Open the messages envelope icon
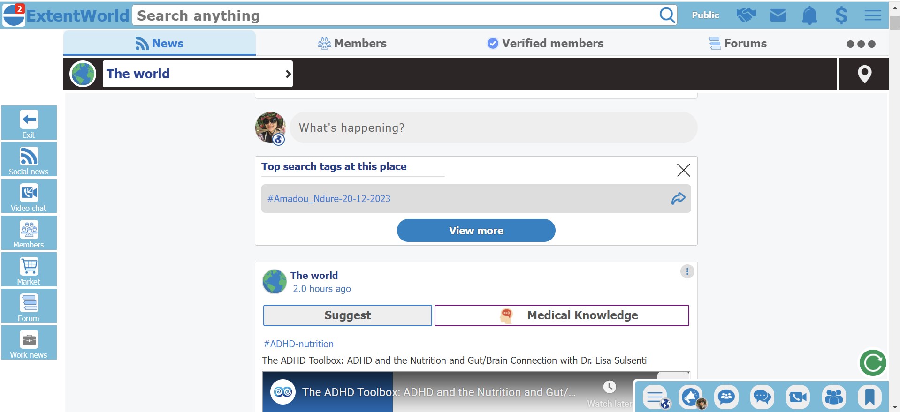 click(778, 15)
